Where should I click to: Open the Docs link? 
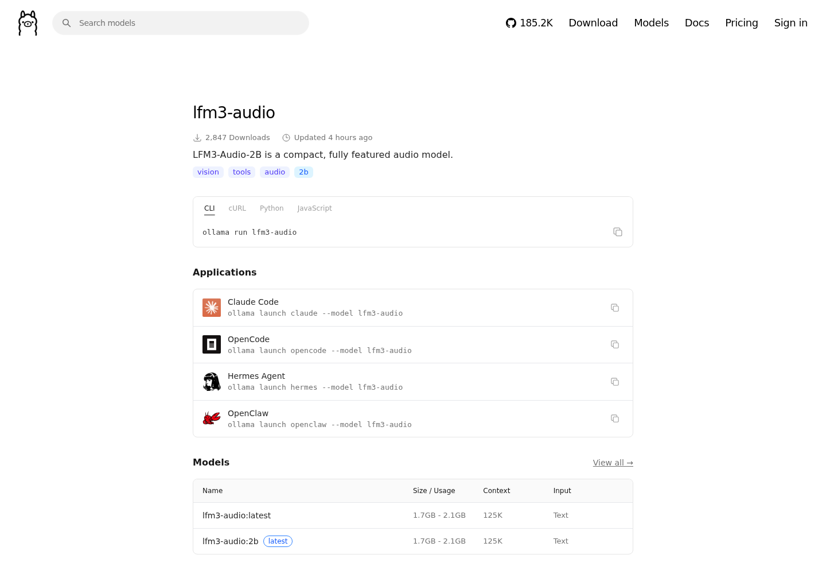coord(697,23)
